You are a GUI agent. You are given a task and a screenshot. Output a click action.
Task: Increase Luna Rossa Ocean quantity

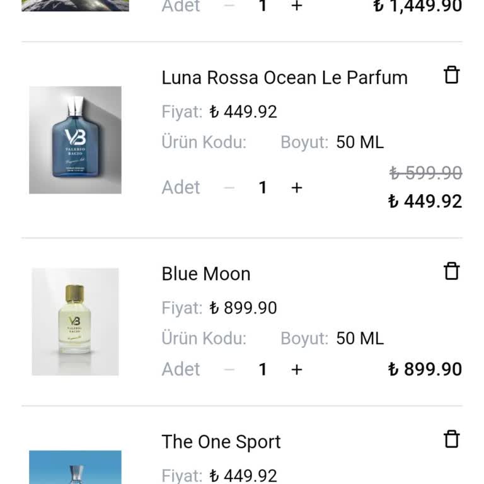tap(297, 188)
